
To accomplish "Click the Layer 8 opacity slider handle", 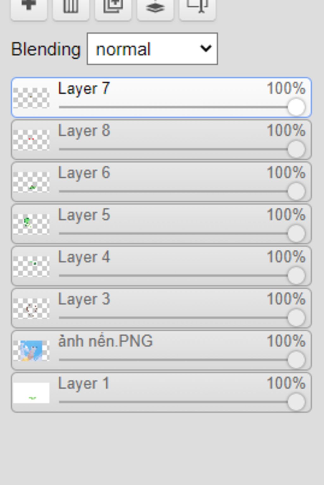I will pyautogui.click(x=296, y=149).
